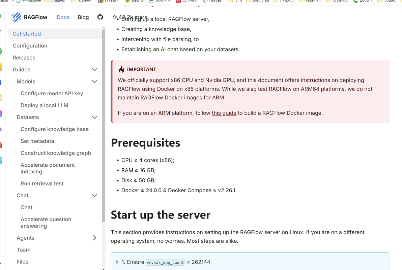Open Construct knowledge graph guide
The image size is (402, 270).
tap(56, 153)
